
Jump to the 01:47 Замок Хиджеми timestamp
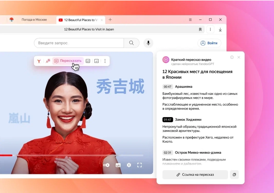pos(167,120)
